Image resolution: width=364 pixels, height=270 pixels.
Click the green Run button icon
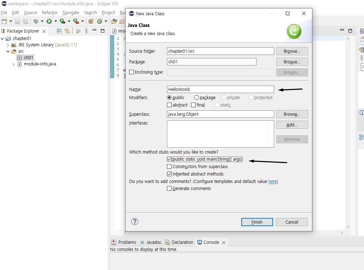coord(49,21)
